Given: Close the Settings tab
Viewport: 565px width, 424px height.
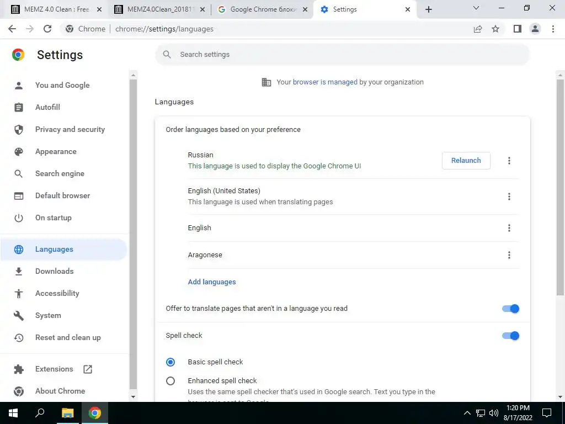Looking at the screenshot, I should [408, 9].
